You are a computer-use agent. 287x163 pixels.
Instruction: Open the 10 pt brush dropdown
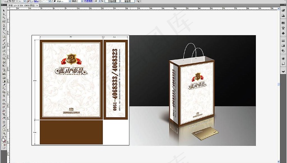click(70, 1)
